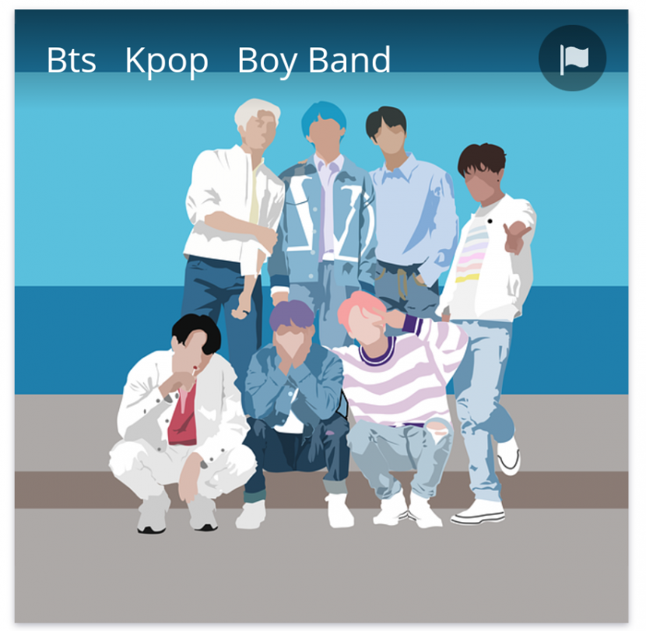Click the purple collar of the striped sweater
This screenshot has width=646, height=631.
click(377, 352)
